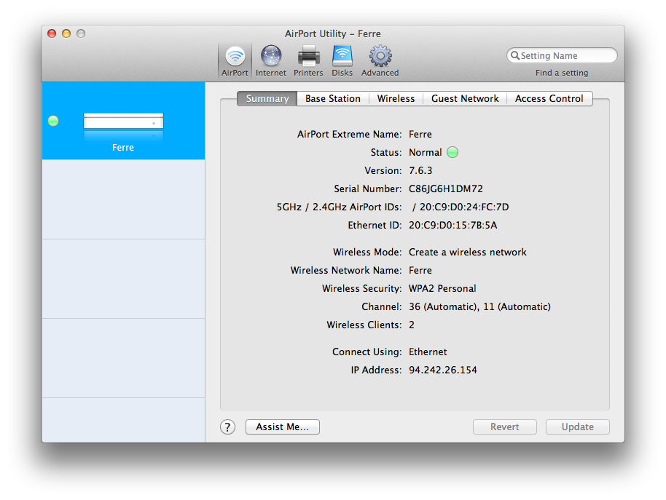Screen dimensions: 666x500
Task: Click the yellow minimize window button
Action: (x=66, y=33)
